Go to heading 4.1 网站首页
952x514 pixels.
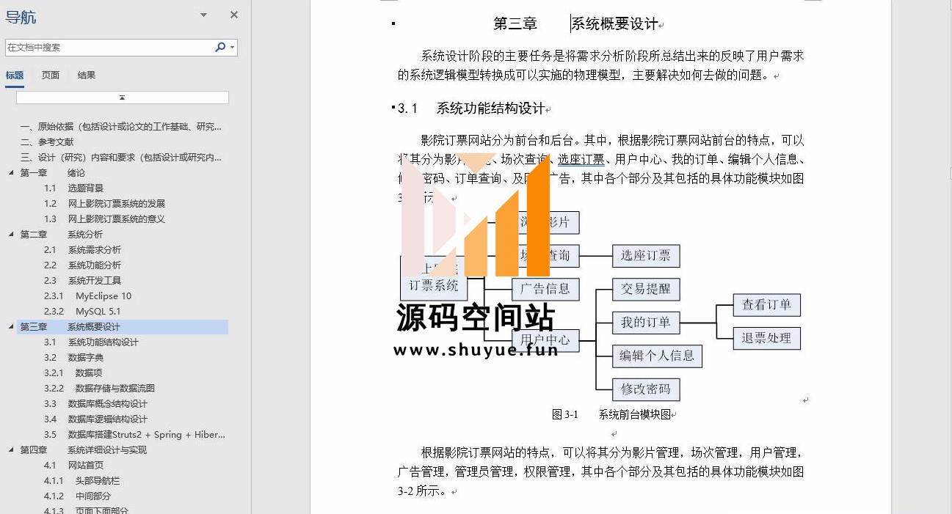tap(73, 466)
